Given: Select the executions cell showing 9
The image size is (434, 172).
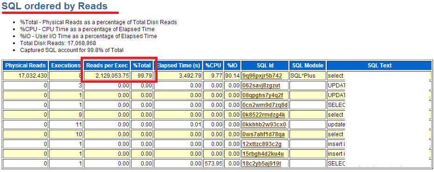Looking at the screenshot, I should point(66,115).
